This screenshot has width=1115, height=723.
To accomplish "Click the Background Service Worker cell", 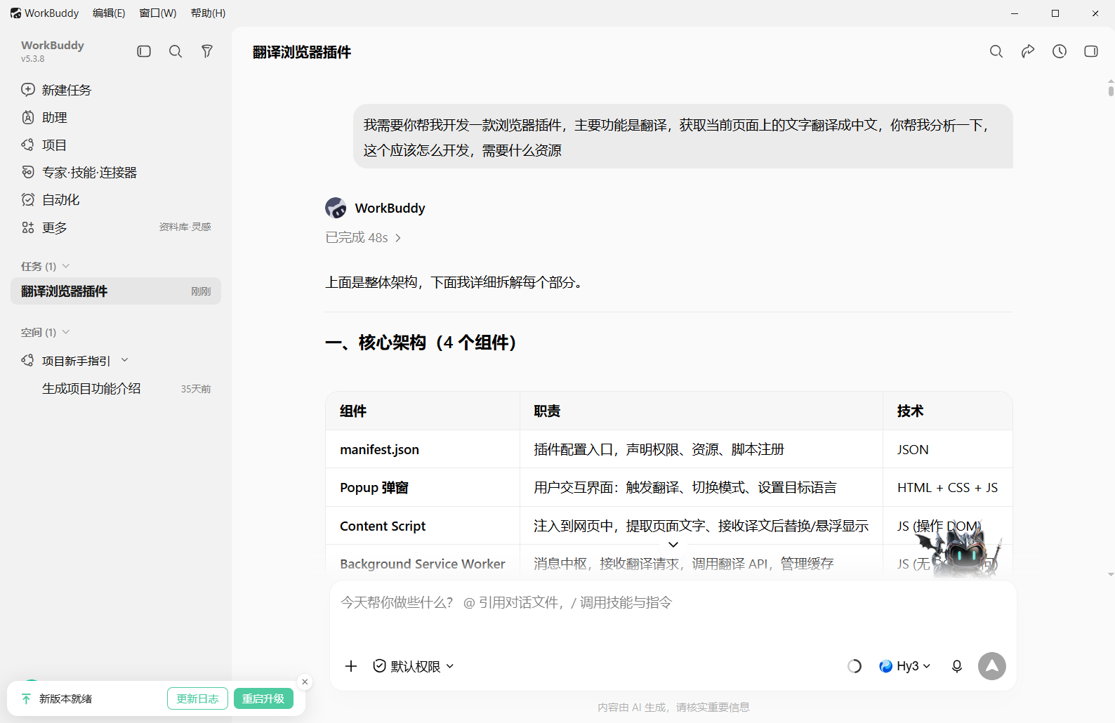I will click(423, 564).
